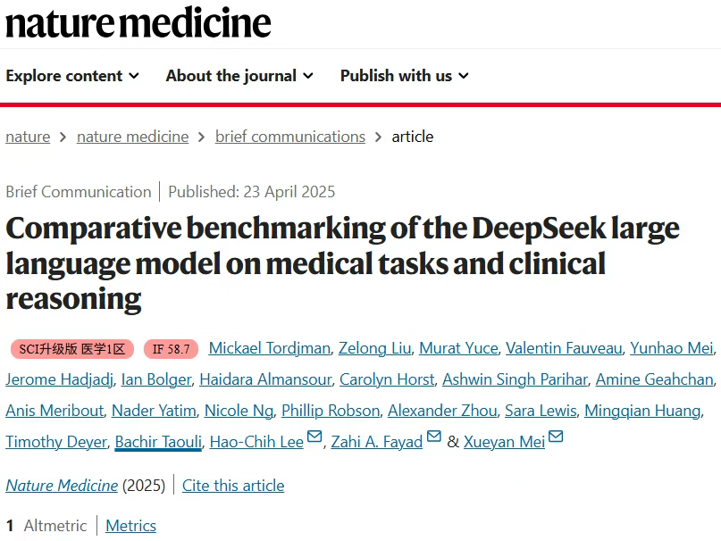
Task: Open the About the journal menu
Action: [239, 75]
